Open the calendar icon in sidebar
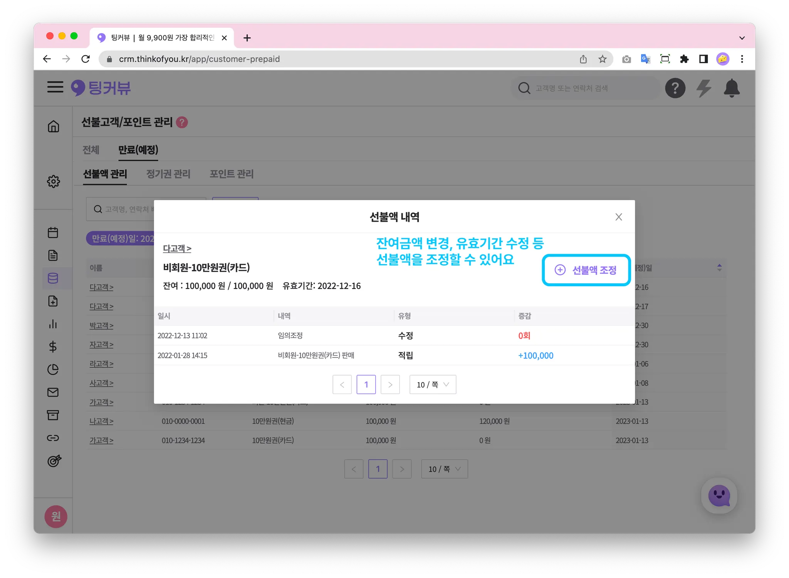The image size is (789, 578). pyautogui.click(x=53, y=232)
